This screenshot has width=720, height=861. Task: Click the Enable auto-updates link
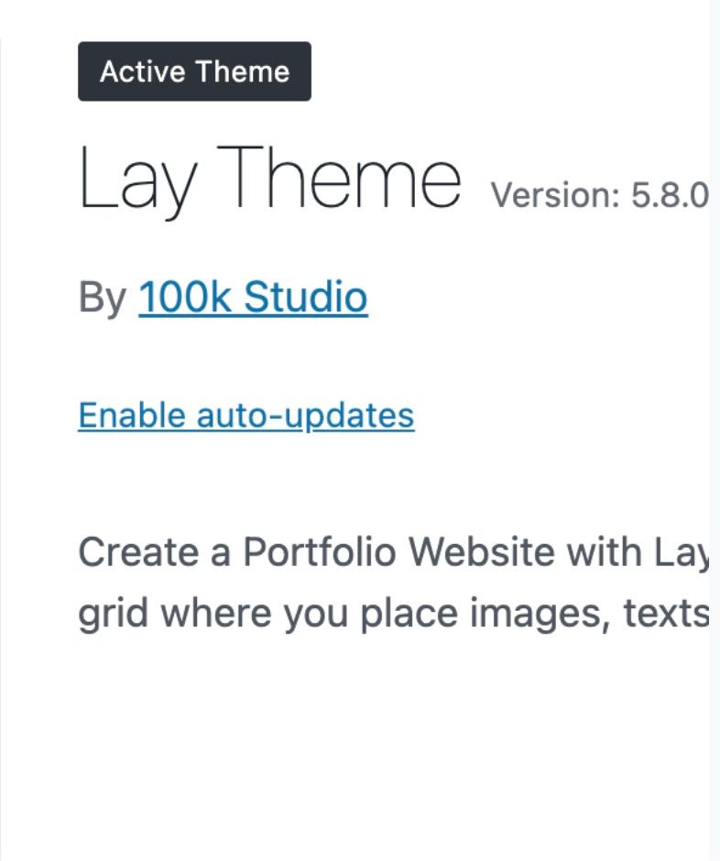pyautogui.click(x=245, y=416)
